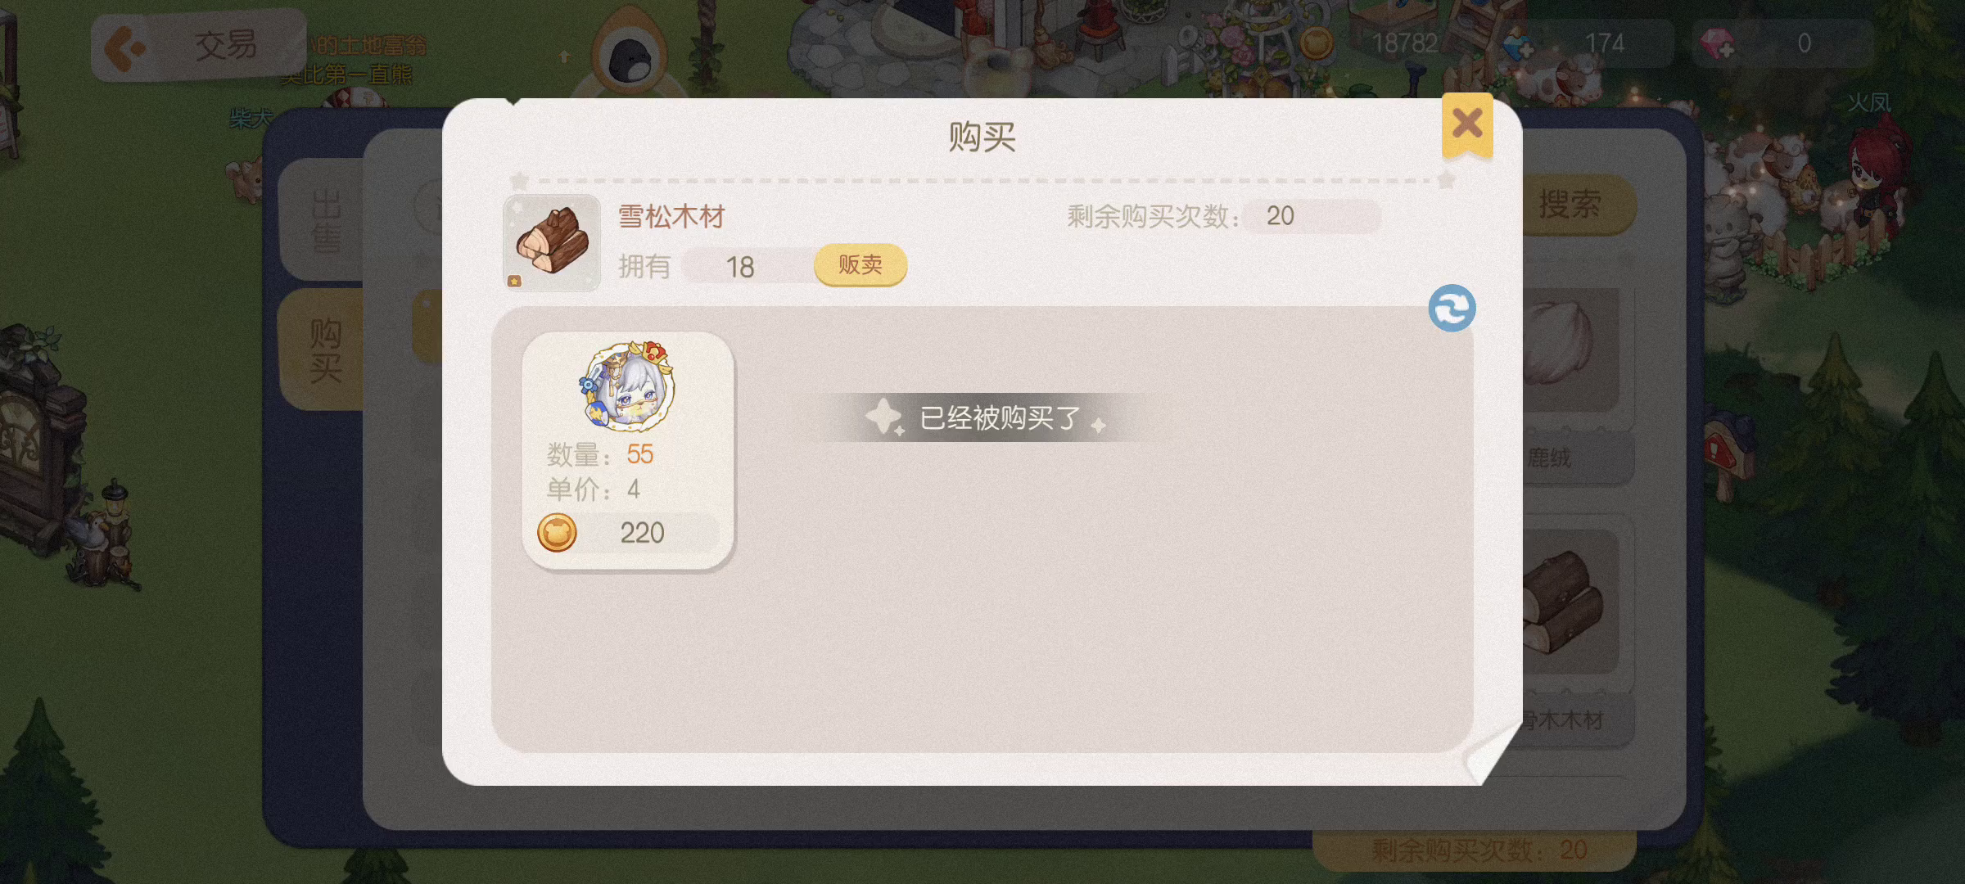Click the 贩卖 sell button

pyautogui.click(x=860, y=264)
